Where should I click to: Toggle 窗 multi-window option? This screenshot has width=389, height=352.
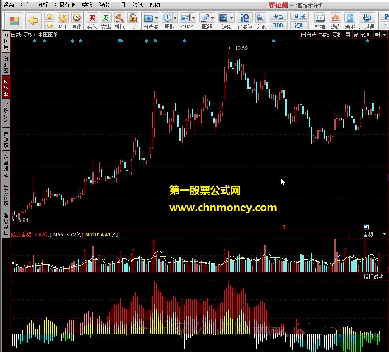click(x=356, y=35)
